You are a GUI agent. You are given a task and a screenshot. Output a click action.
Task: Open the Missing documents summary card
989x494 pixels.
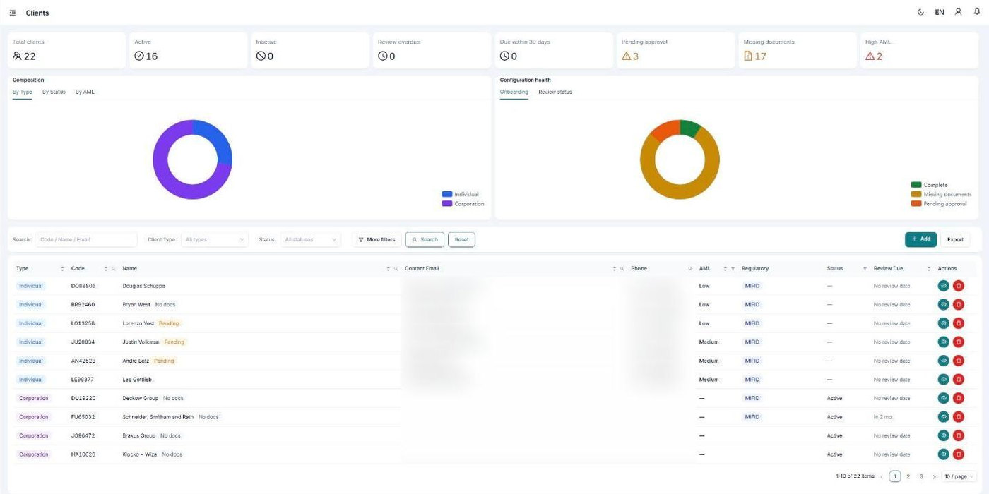point(796,50)
